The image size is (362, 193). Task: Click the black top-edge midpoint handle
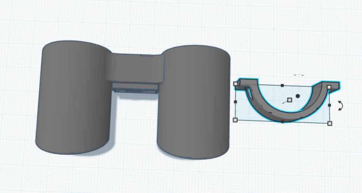point(282,85)
